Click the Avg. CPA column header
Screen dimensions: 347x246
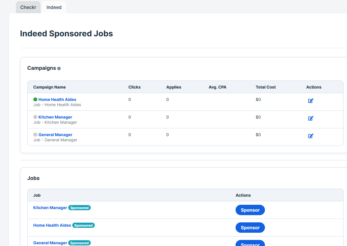(217, 87)
